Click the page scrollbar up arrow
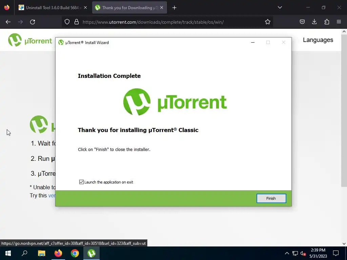This screenshot has width=347, height=260. coord(344,31)
